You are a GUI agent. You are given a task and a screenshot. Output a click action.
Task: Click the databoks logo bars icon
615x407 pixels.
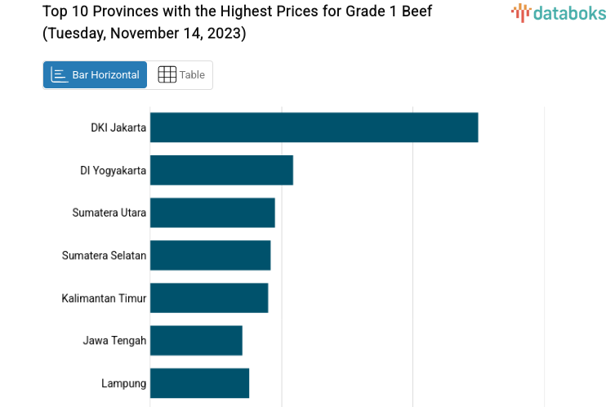(x=520, y=12)
